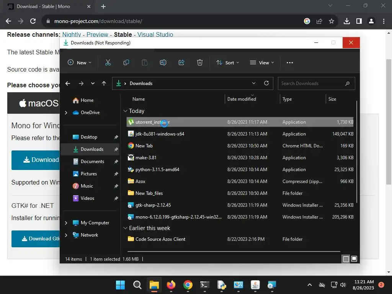Sort by the Name column header

[x=139, y=99]
